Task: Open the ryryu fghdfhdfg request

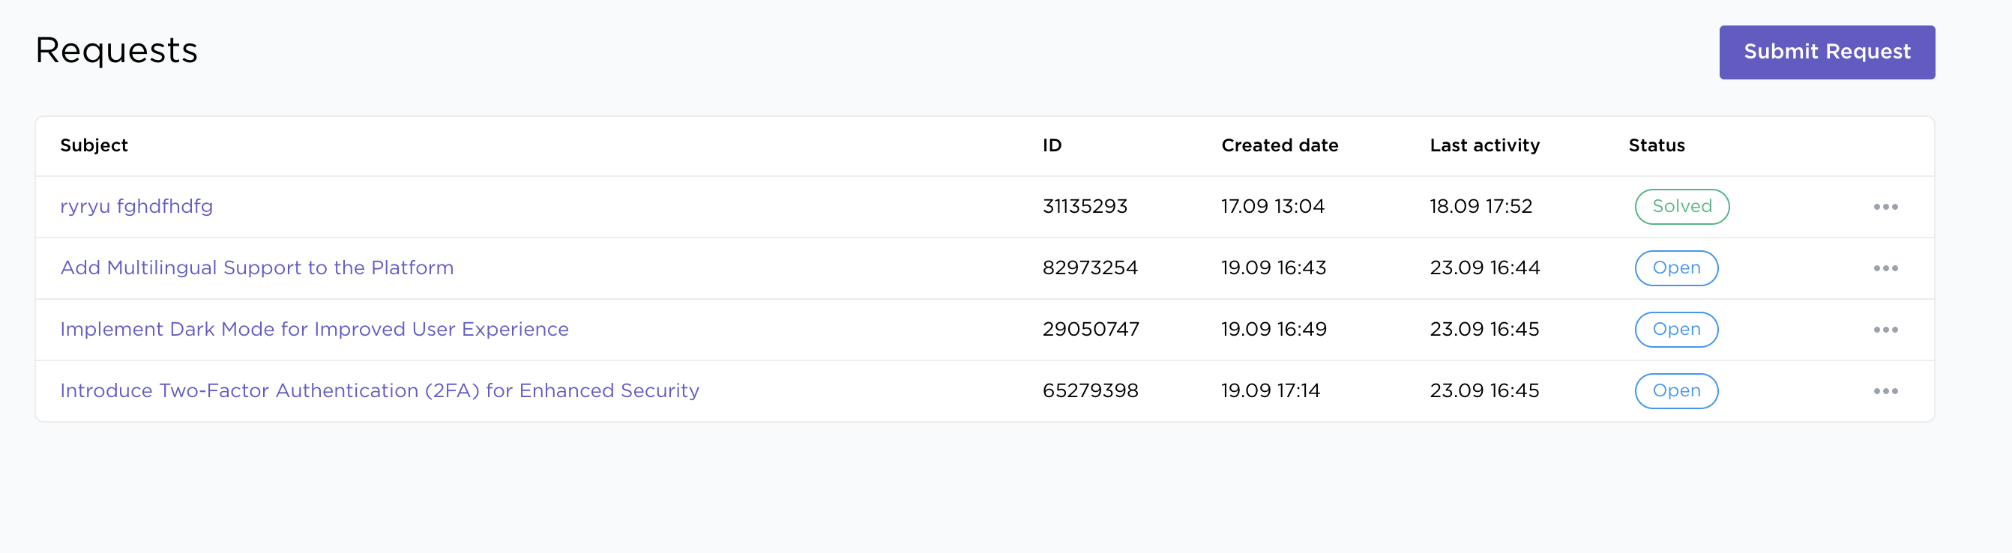Action: click(x=136, y=206)
